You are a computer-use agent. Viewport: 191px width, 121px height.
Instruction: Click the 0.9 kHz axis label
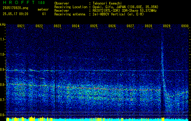3,70
